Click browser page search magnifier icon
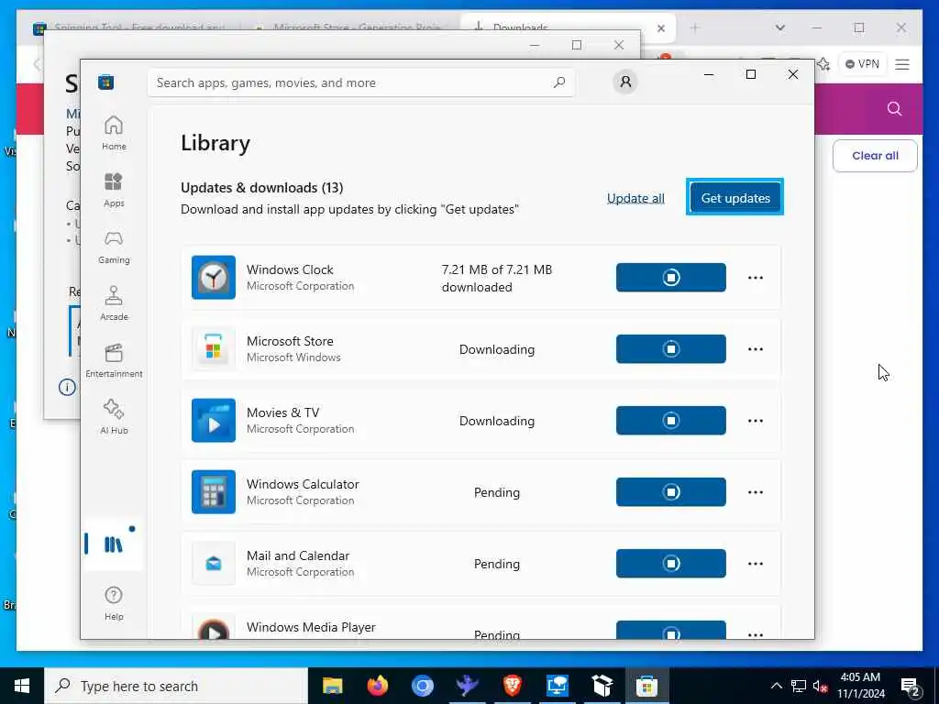Viewport: 939px width, 704px height. pos(894,108)
